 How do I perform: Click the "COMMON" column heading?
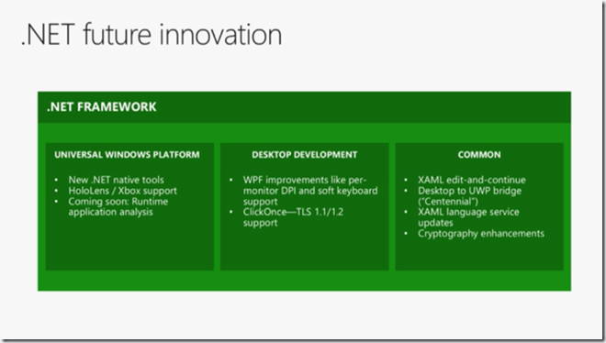(479, 155)
